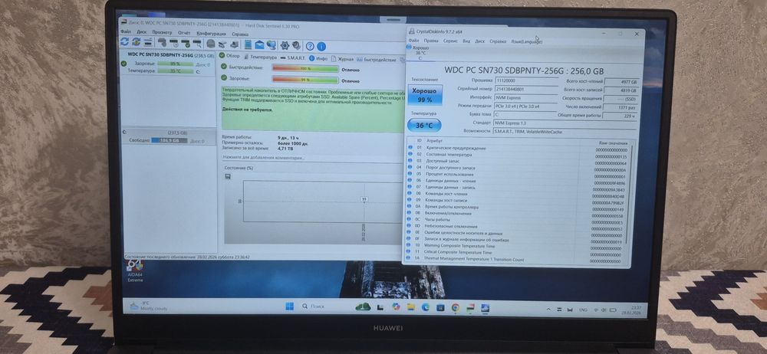
Task: Click the grey toolbar icon left of the blue notepad
Action: (234, 44)
